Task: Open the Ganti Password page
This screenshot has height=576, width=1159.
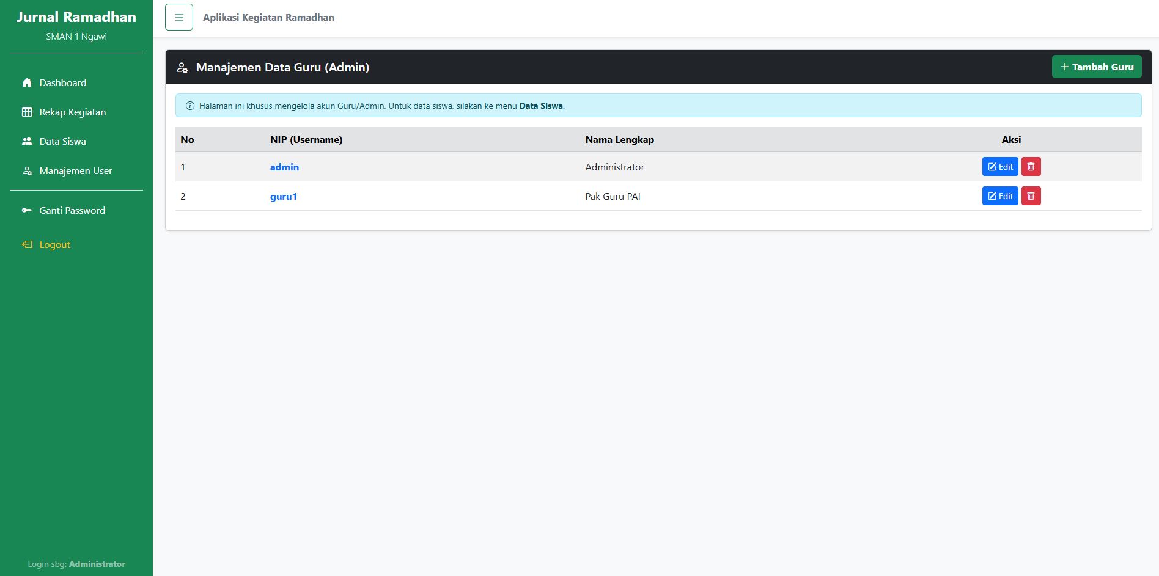Action: coord(72,211)
